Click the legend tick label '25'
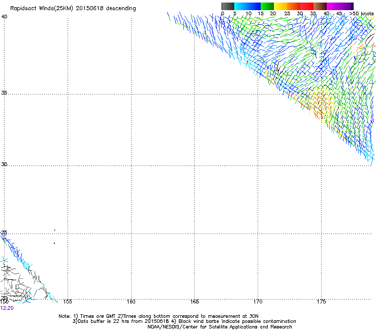This screenshot has height=330, width=376. (287, 14)
